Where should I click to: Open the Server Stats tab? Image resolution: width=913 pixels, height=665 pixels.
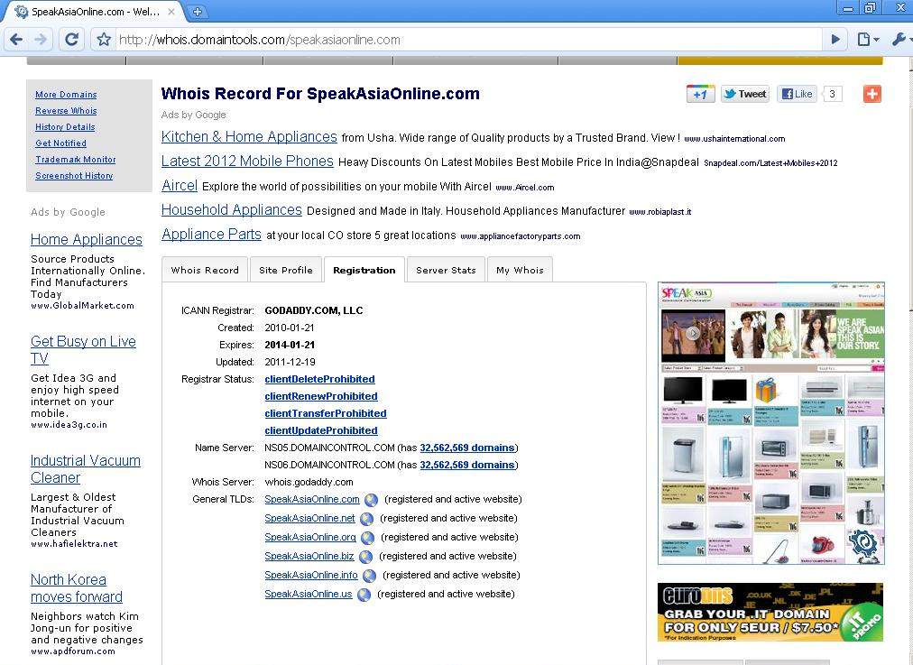click(446, 270)
